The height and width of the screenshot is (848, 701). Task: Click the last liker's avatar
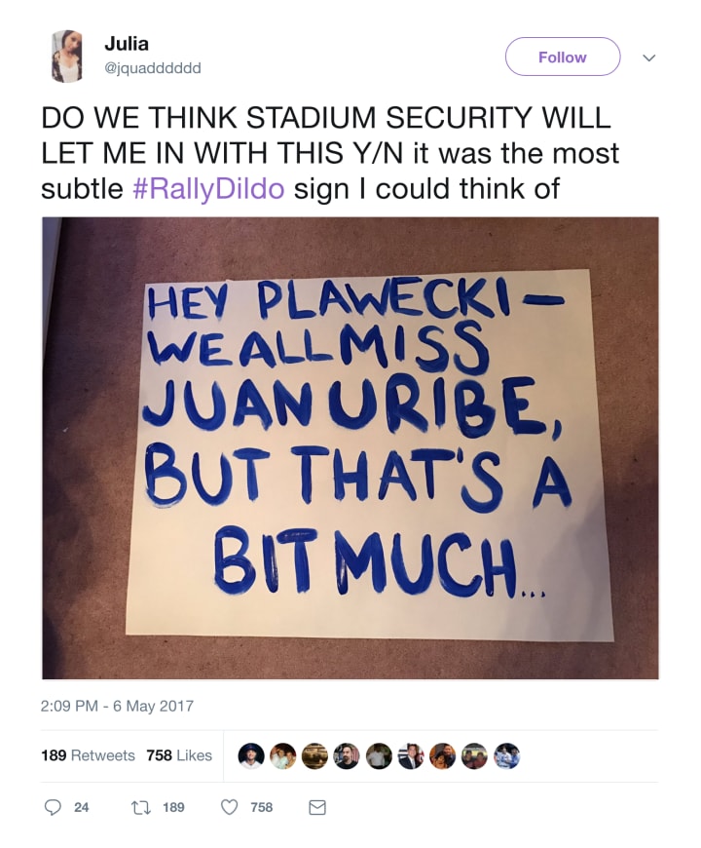[507, 756]
